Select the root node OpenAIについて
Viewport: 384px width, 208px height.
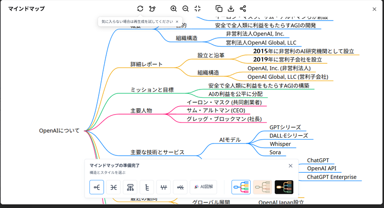pyautogui.click(x=59, y=131)
